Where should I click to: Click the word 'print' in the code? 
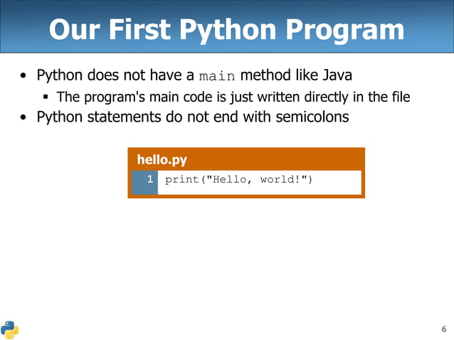pos(181,180)
